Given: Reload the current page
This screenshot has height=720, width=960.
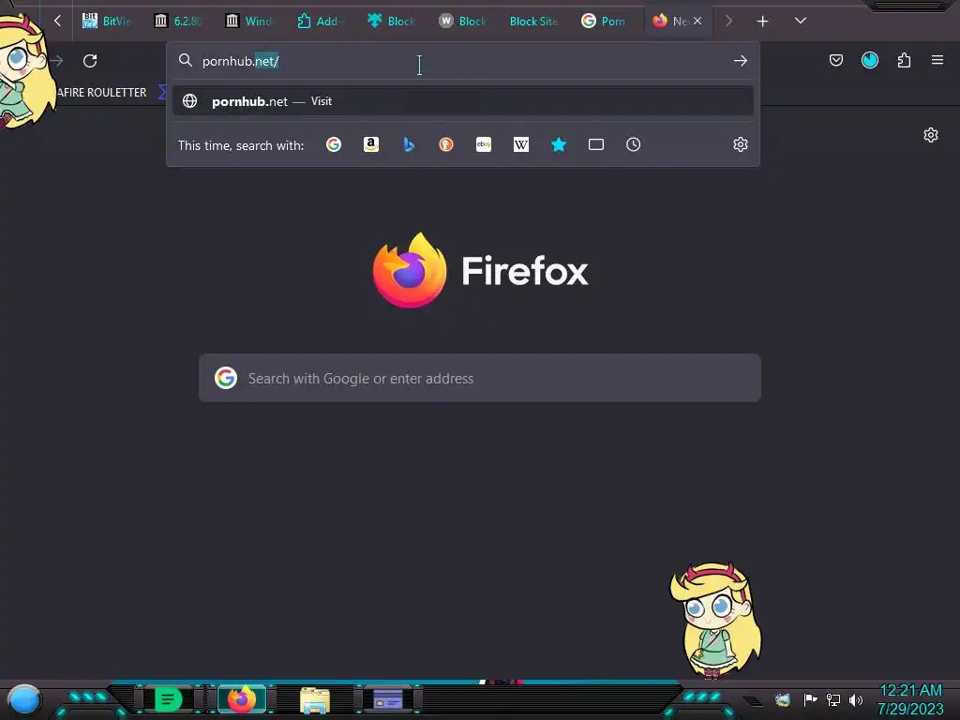Looking at the screenshot, I should 90,61.
